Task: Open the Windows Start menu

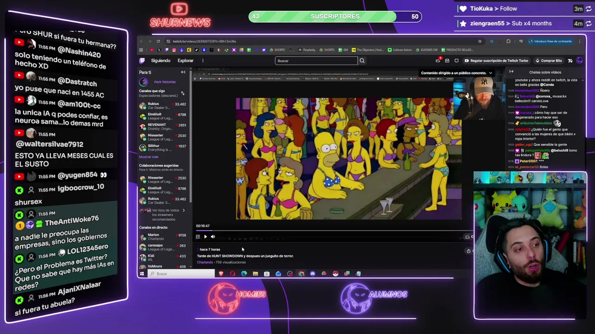Action: 142,274
